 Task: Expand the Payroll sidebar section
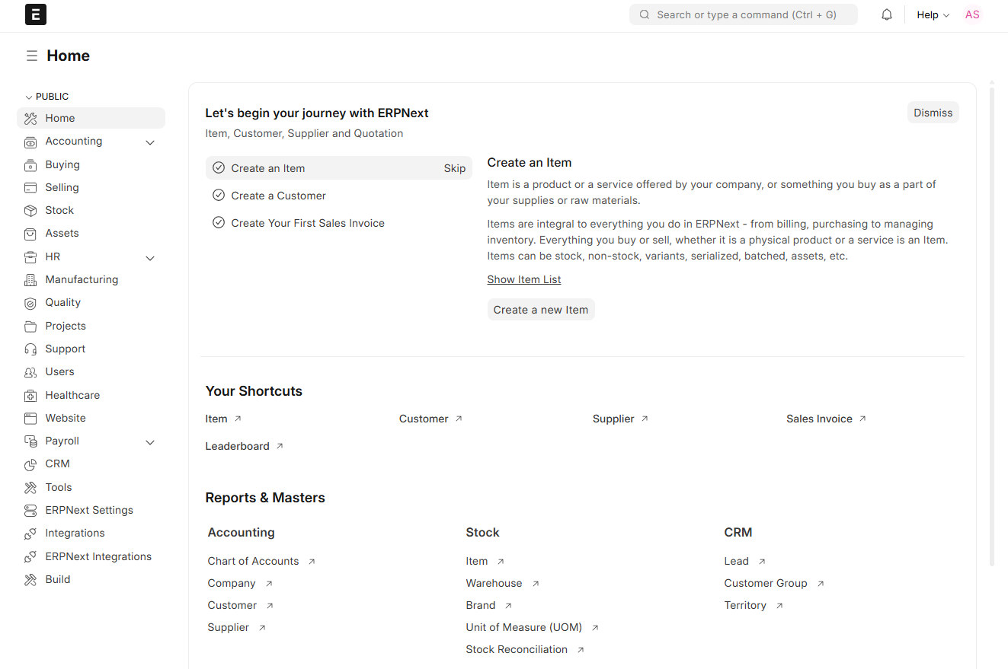point(150,442)
